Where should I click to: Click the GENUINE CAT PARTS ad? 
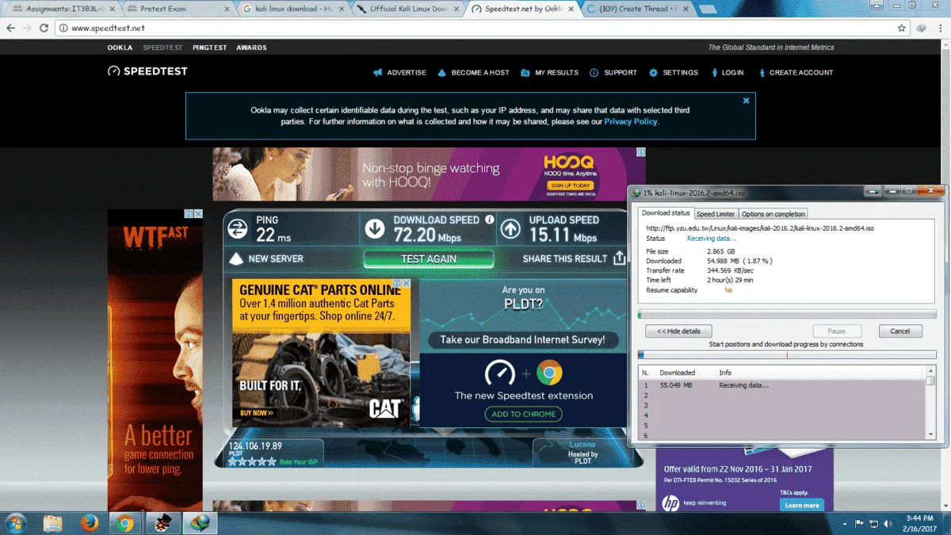(321, 353)
